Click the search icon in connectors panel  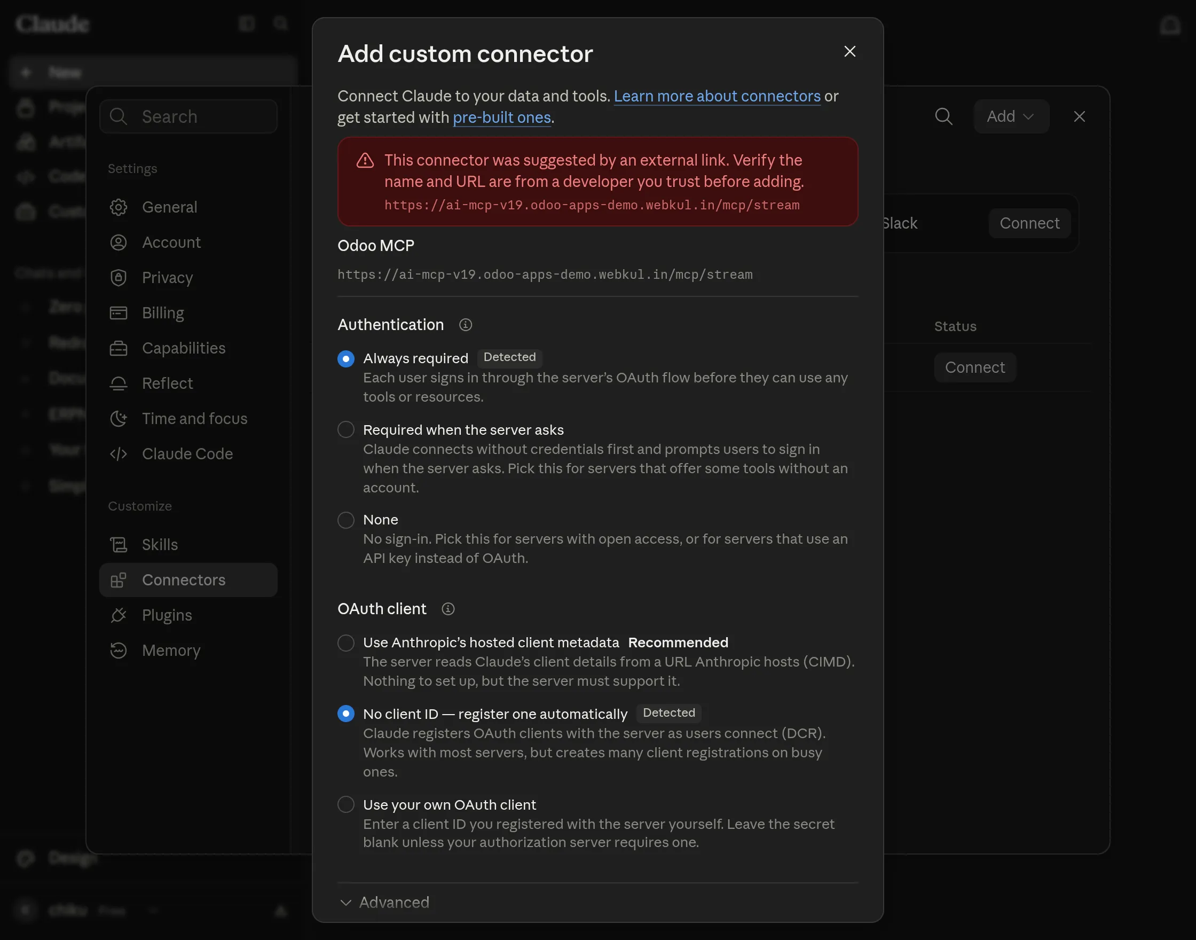(x=943, y=116)
